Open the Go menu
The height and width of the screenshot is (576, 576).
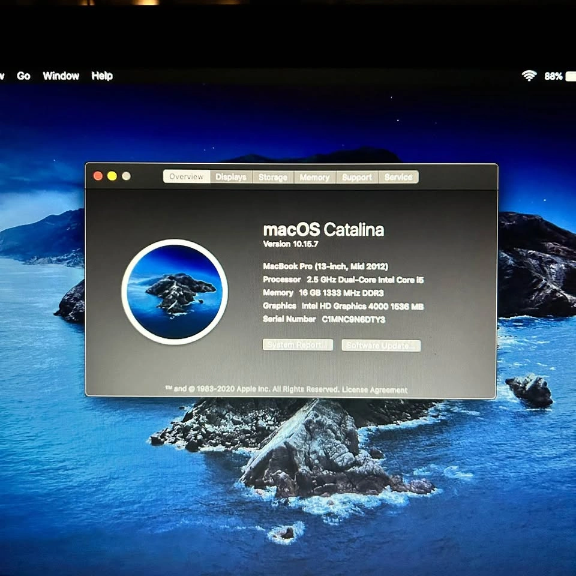pyautogui.click(x=23, y=76)
